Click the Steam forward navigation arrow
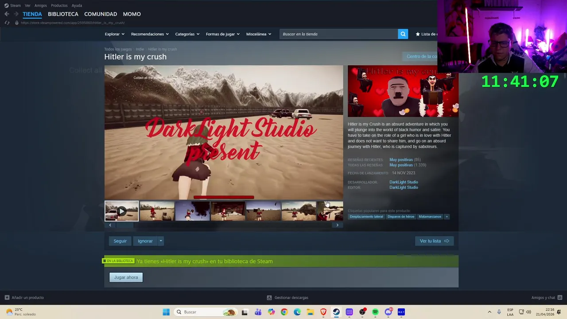 pos(16,14)
